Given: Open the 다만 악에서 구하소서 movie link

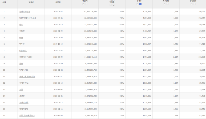Looking at the screenshot, I should pyautogui.click(x=28, y=18).
